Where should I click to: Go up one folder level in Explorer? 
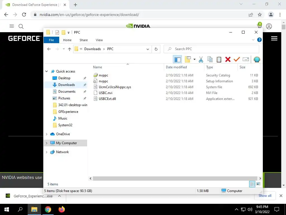coord(70,49)
